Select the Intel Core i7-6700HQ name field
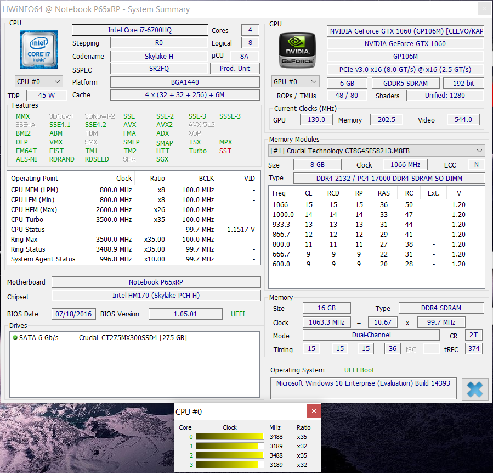Screen dimensions: 493x473 140,30
